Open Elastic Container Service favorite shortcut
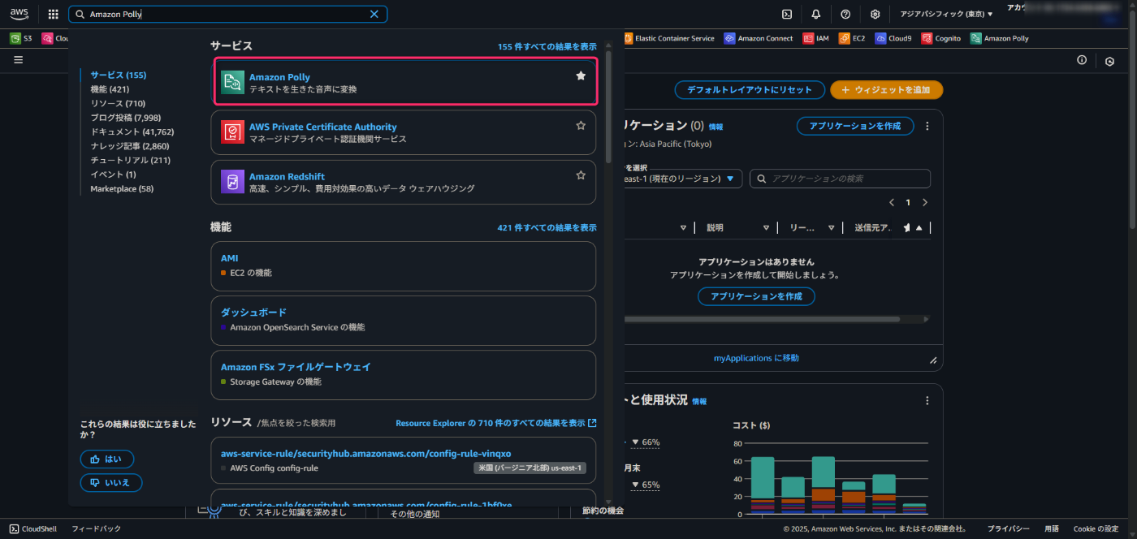This screenshot has width=1137, height=539. (668, 38)
